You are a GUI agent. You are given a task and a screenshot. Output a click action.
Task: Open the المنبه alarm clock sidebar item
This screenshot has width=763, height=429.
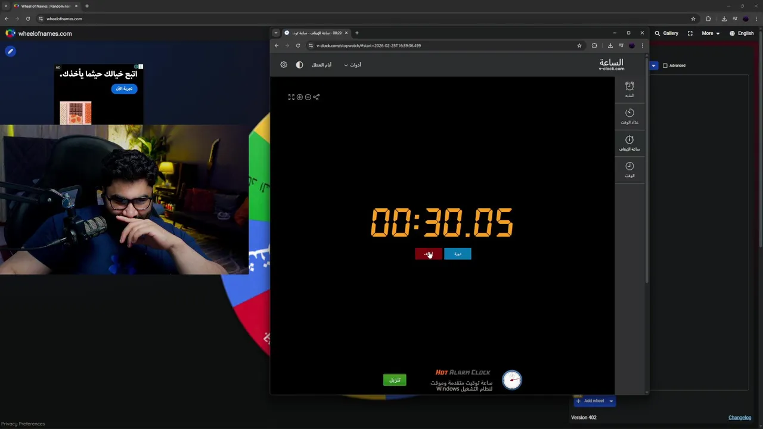click(629, 89)
